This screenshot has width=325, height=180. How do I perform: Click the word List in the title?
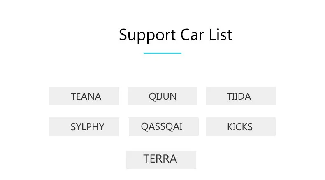coord(220,35)
